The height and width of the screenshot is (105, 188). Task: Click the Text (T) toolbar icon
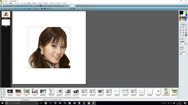pyautogui.click(x=56, y=6)
